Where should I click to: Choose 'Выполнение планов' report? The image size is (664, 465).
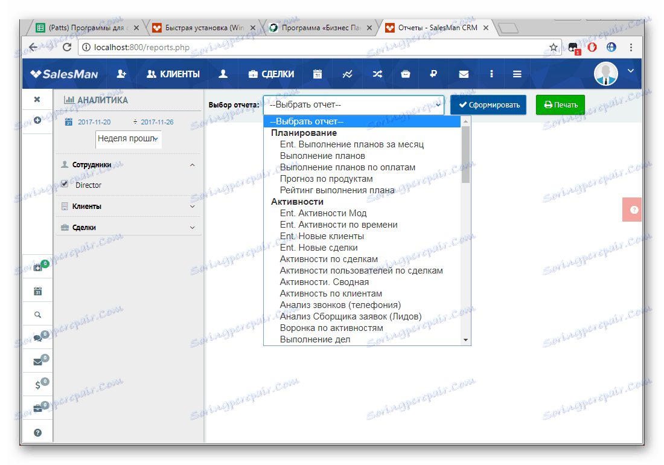362,156
